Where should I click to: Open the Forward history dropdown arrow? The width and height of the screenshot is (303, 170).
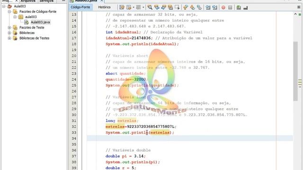tap(143, 8)
